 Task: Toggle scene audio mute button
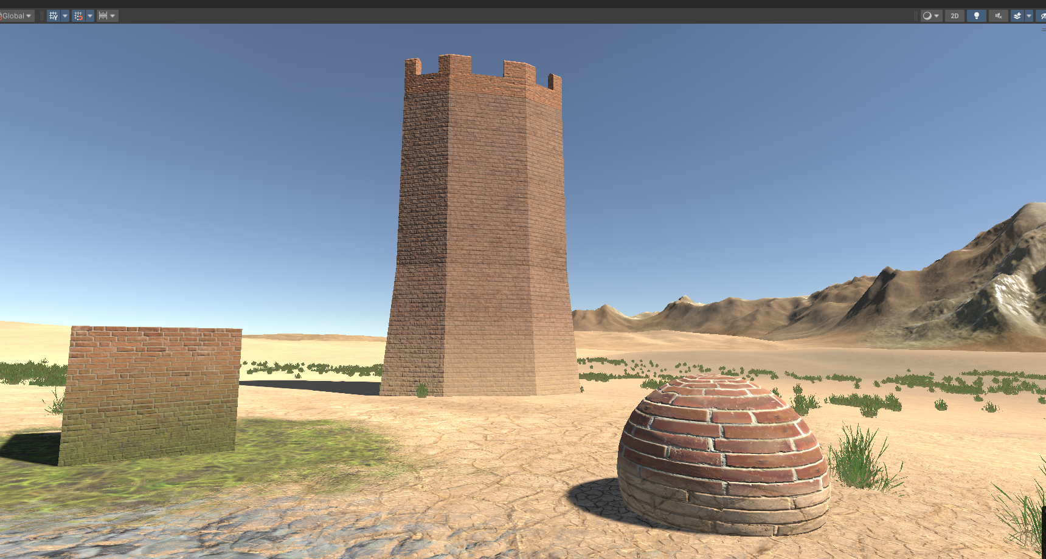[998, 16]
